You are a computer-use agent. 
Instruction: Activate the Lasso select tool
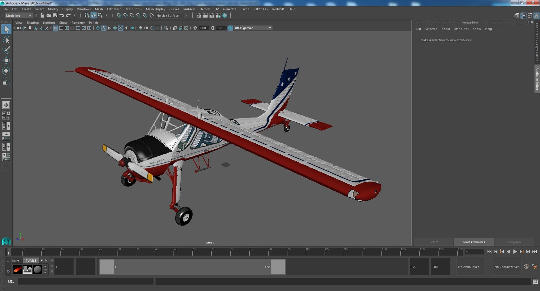6,40
